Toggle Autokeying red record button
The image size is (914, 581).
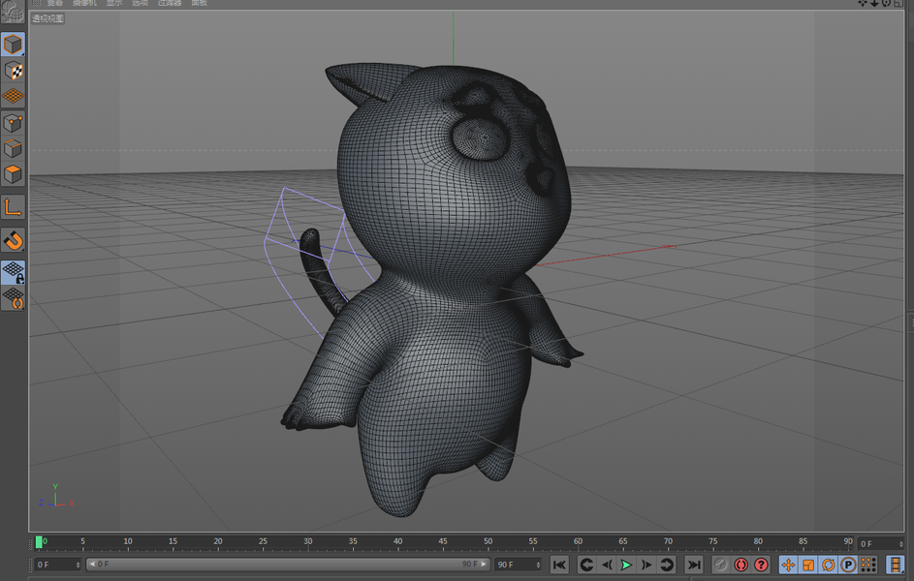(741, 565)
